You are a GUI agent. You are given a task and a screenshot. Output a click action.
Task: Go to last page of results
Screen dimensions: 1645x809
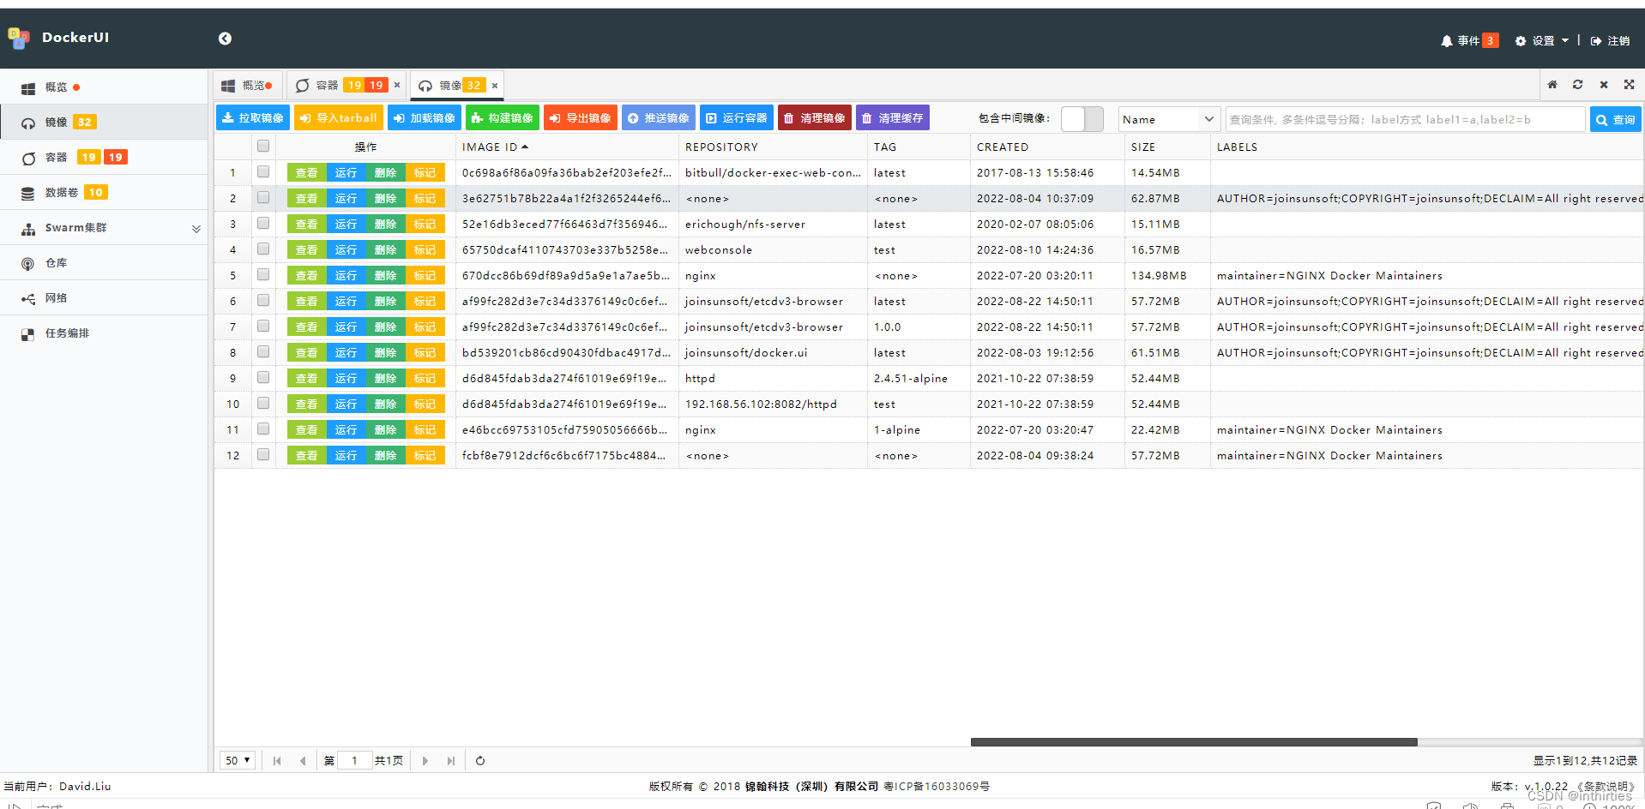coord(451,761)
